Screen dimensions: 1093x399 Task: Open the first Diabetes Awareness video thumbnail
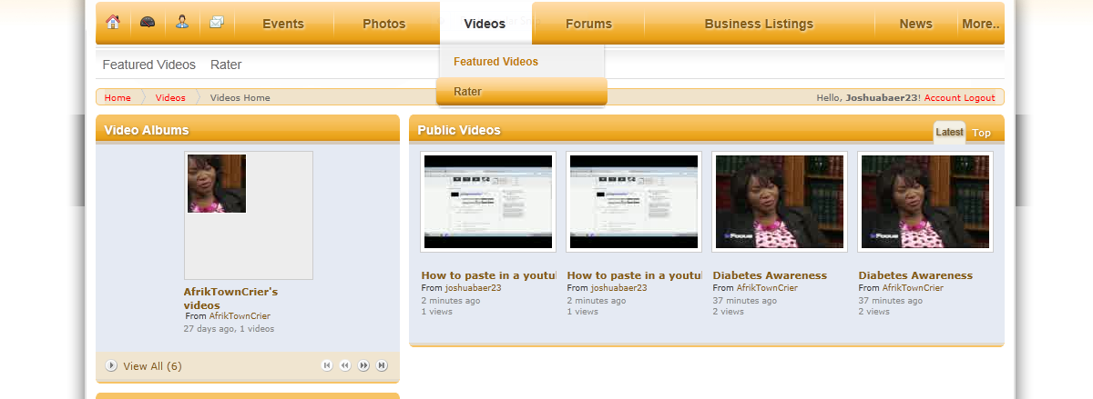tap(780, 202)
